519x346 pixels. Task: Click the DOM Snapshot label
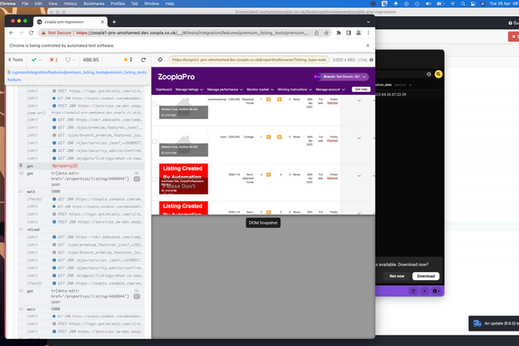pos(263,223)
